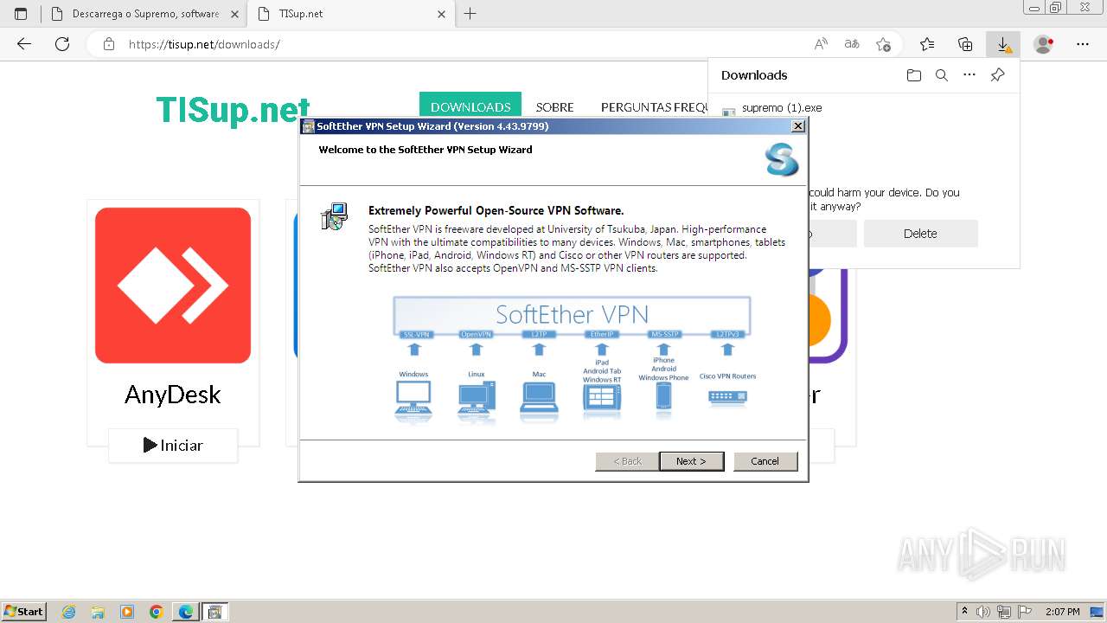Open tab actions menu icon
Image resolution: width=1107 pixels, height=623 pixels.
point(21,14)
